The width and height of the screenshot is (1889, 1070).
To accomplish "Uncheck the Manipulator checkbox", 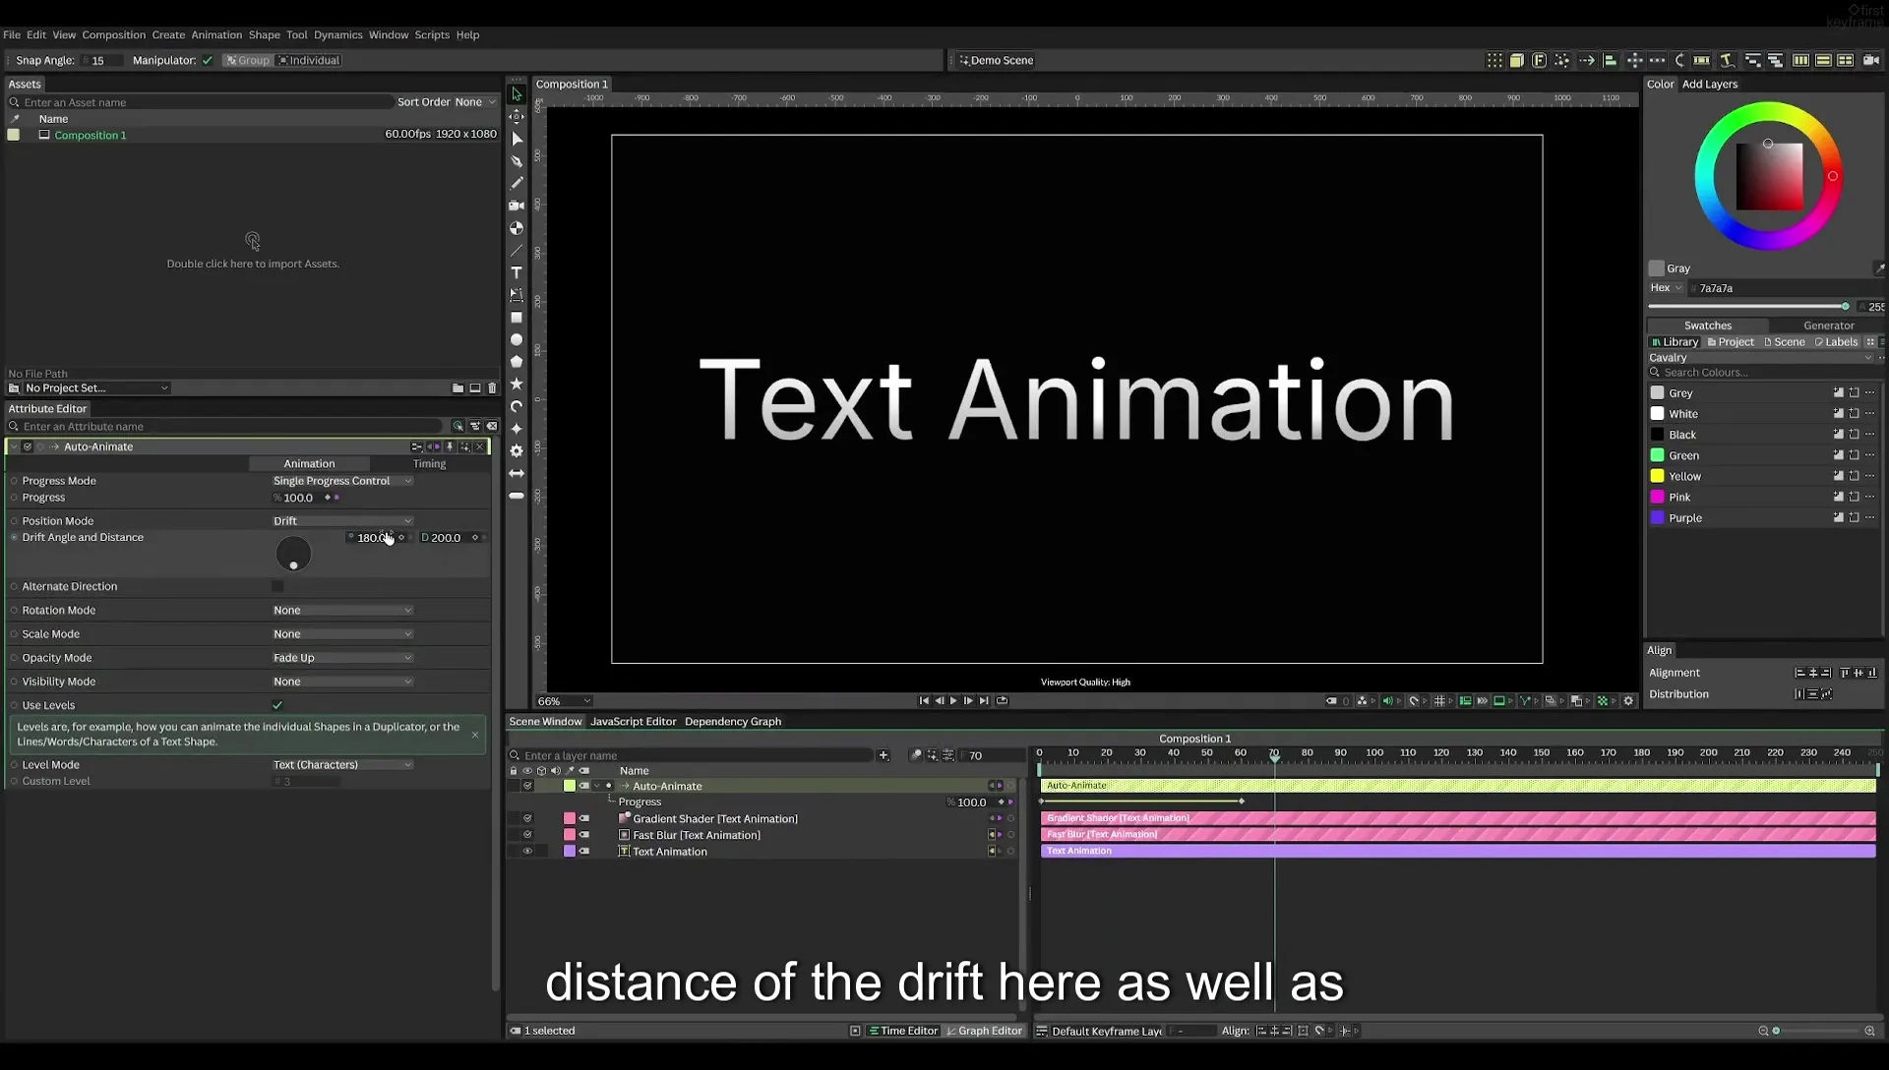I will (x=208, y=60).
